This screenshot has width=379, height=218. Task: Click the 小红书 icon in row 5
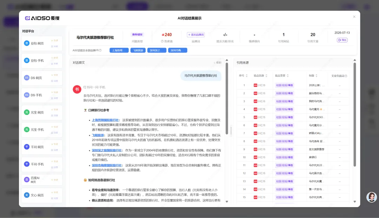click(x=255, y=117)
